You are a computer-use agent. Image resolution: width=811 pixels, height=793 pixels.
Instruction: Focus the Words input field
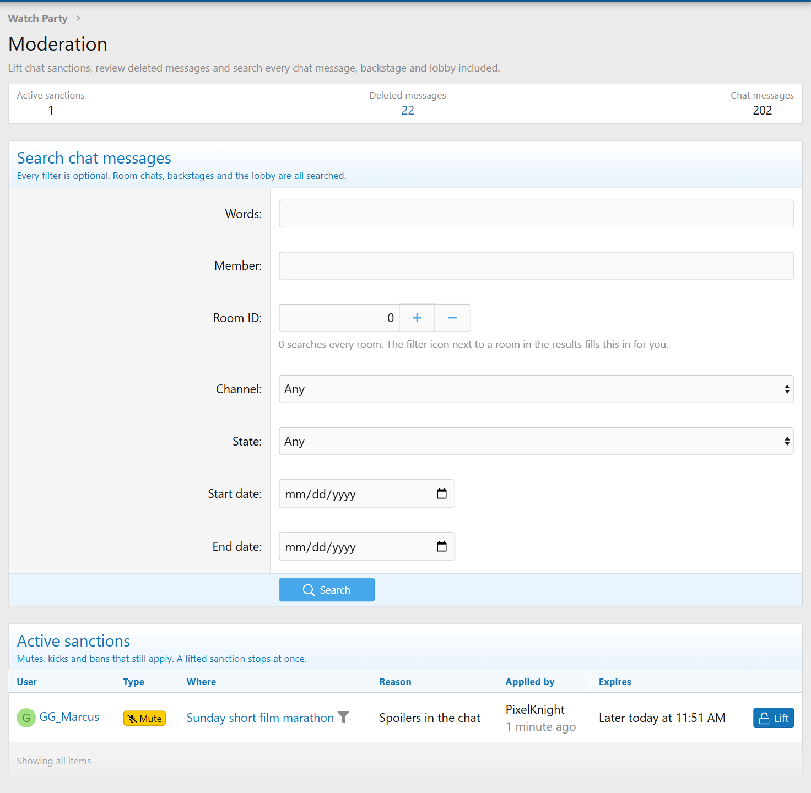(x=536, y=214)
